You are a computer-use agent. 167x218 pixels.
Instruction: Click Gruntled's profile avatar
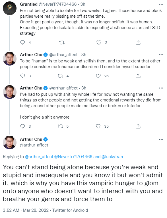pyautogui.click(x=10, y=8)
